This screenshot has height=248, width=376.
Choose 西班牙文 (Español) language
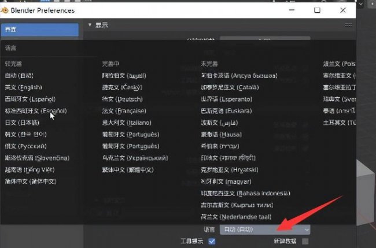pyautogui.click(x=30, y=99)
